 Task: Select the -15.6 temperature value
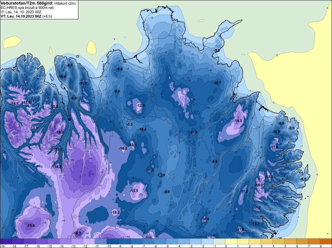(x=31, y=225)
